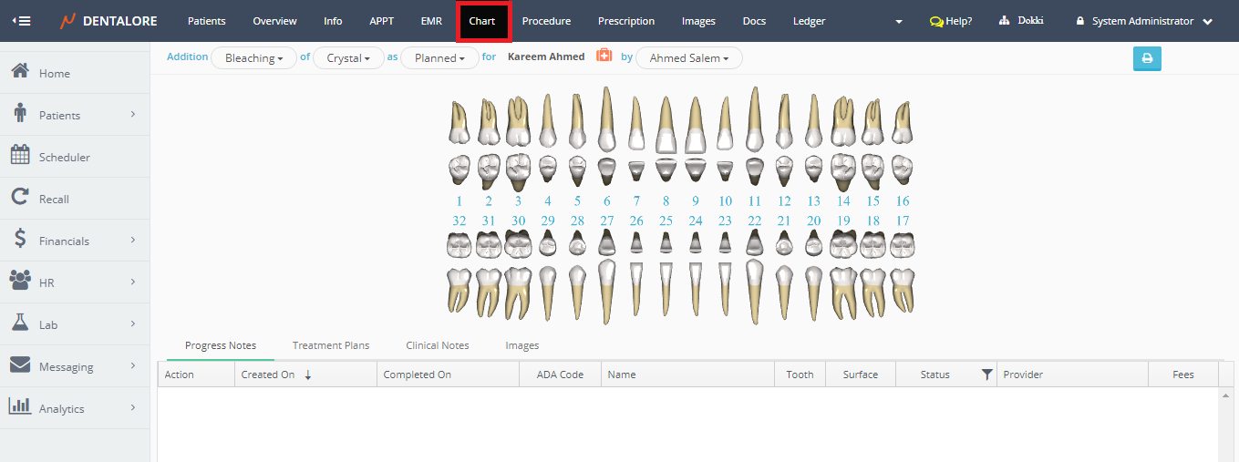
Task: Click the medical kit icon beside Kareem Ahmed
Action: pos(604,56)
